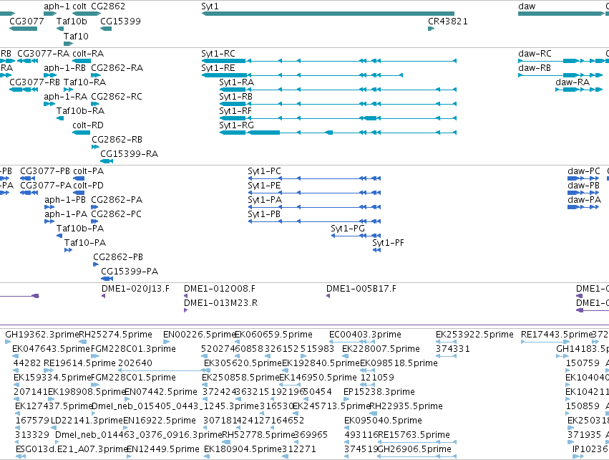This screenshot has width=609, height=460.
Task: Select the Syt1-PA protein feature
Action: pos(314,207)
